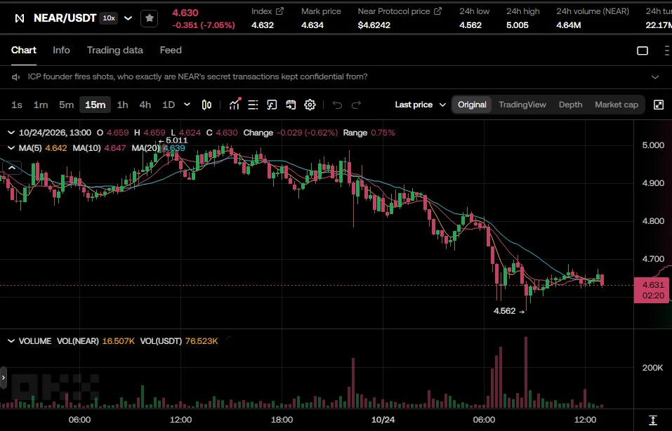The width and height of the screenshot is (672, 431).
Task: Collapse the VOLUME indicator chevron
Action: coord(11,341)
